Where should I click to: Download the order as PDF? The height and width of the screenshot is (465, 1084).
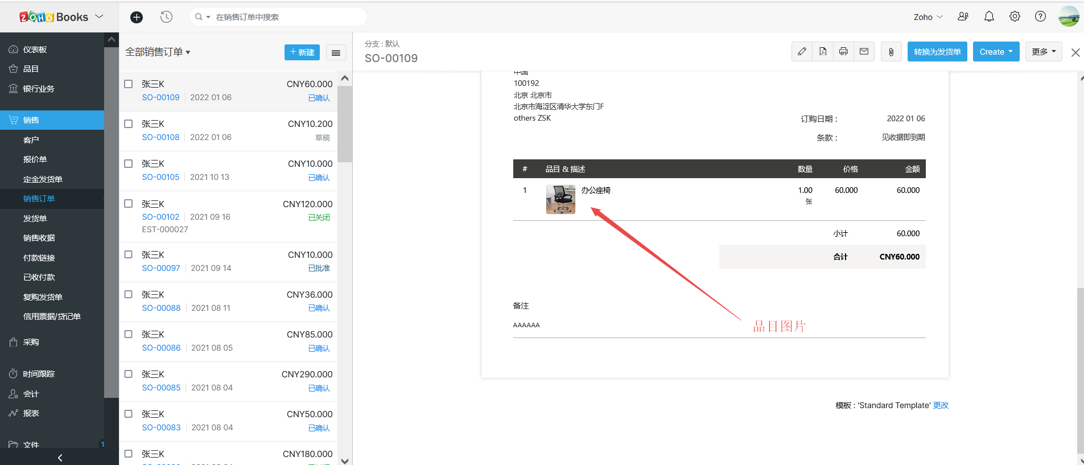(x=823, y=52)
